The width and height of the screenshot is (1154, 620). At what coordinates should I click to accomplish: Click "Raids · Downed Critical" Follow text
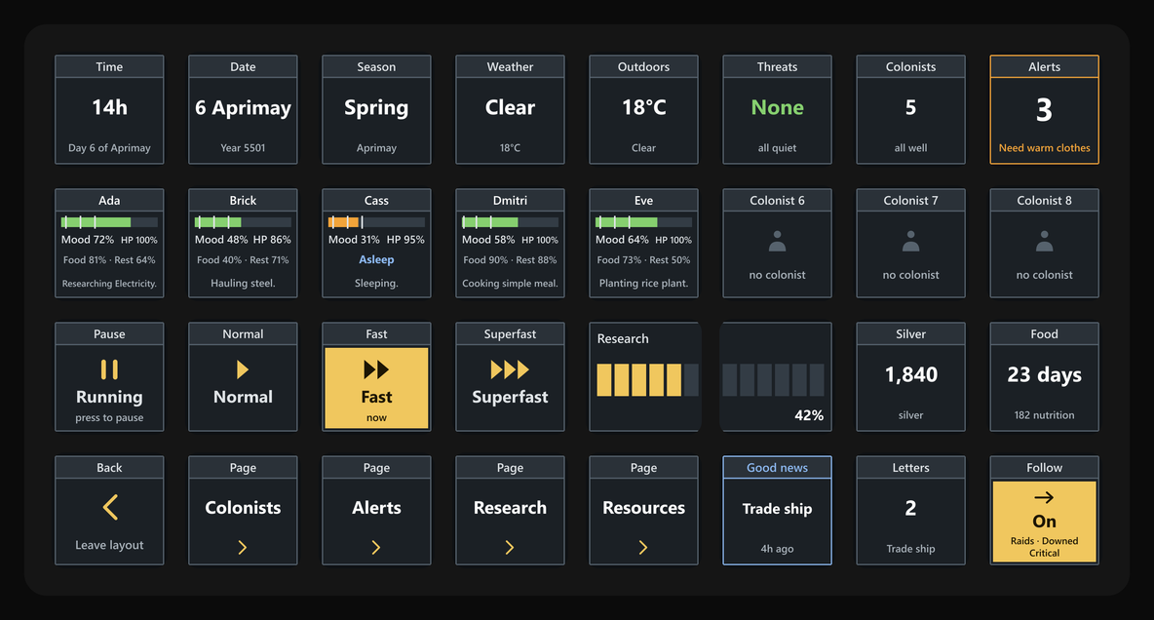click(x=1044, y=546)
